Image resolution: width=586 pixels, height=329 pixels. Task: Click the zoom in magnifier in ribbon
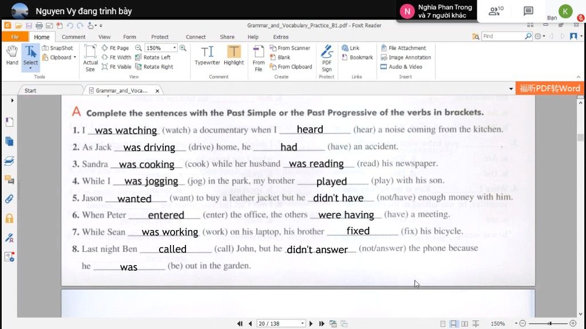click(x=183, y=48)
